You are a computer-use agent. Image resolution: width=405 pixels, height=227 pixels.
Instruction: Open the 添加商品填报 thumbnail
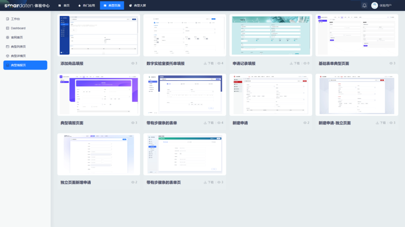point(99,35)
